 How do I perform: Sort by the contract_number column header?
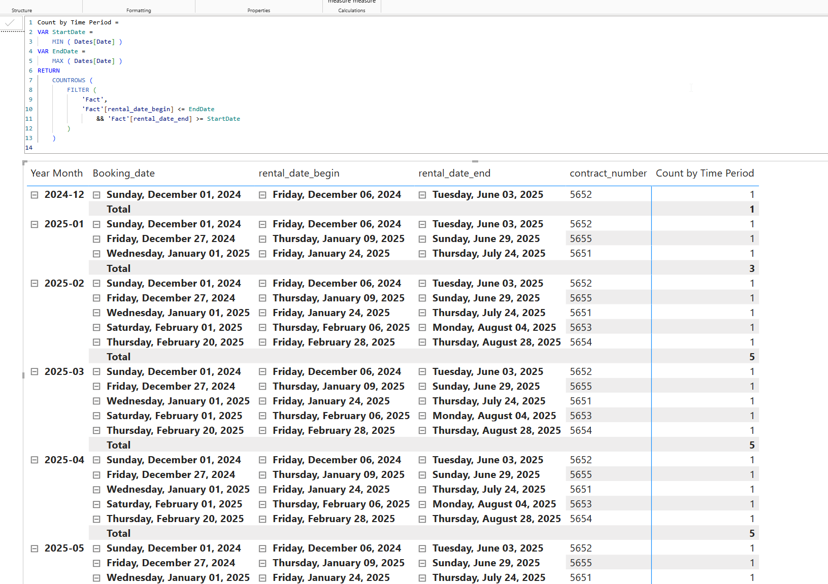608,174
